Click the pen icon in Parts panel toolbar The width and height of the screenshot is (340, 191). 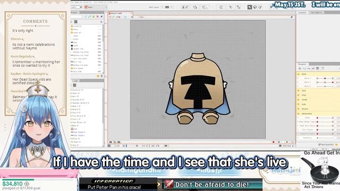point(101,16)
